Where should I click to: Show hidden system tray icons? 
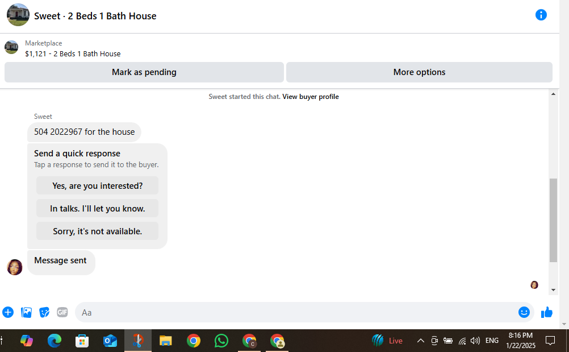coord(421,341)
